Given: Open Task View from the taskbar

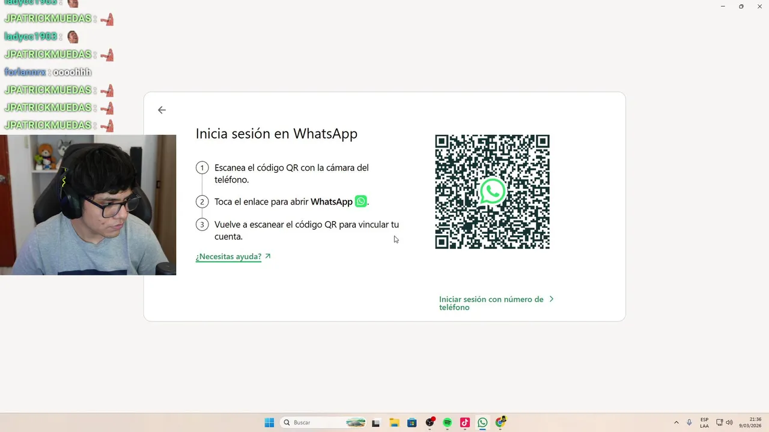Looking at the screenshot, I should point(376,422).
